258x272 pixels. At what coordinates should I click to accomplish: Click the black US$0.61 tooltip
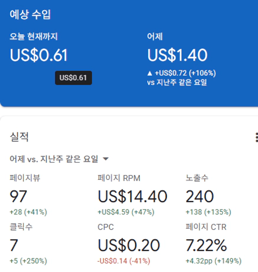pos(73,78)
